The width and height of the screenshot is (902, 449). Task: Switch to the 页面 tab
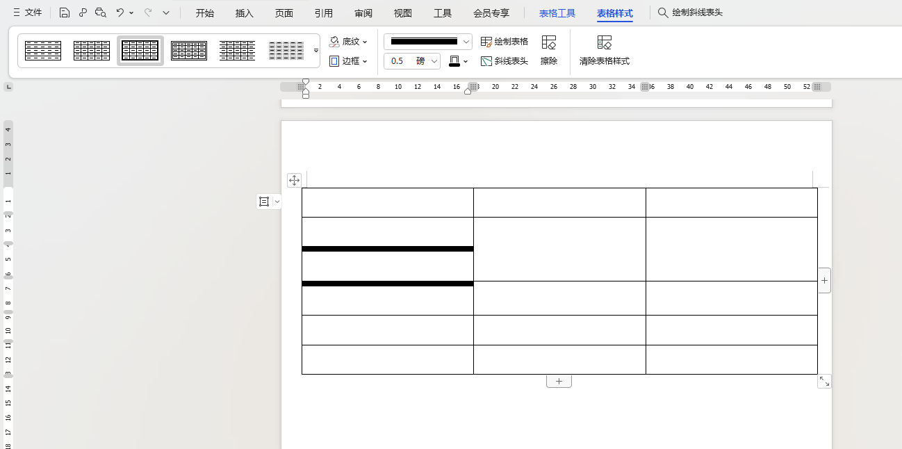click(284, 13)
